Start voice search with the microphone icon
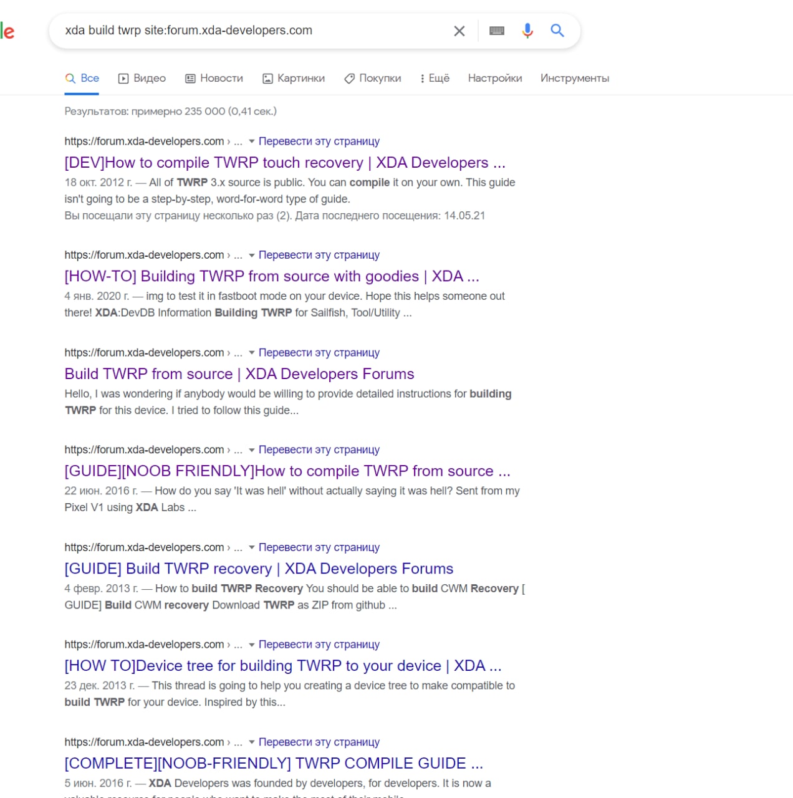 pos(527,31)
